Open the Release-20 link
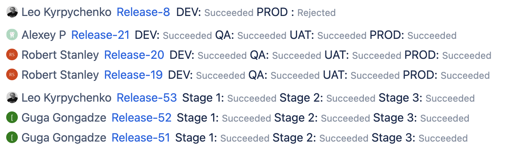Image resolution: width=515 pixels, height=151 pixels. [x=134, y=55]
